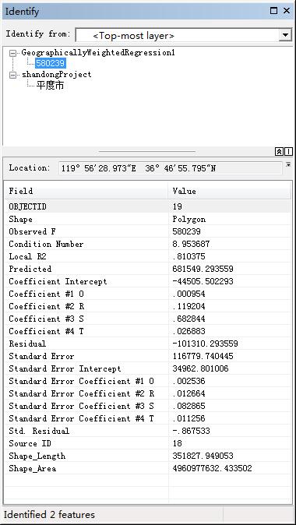Click the Local R2 field name
The width and height of the screenshot is (296, 525).
pos(27,256)
